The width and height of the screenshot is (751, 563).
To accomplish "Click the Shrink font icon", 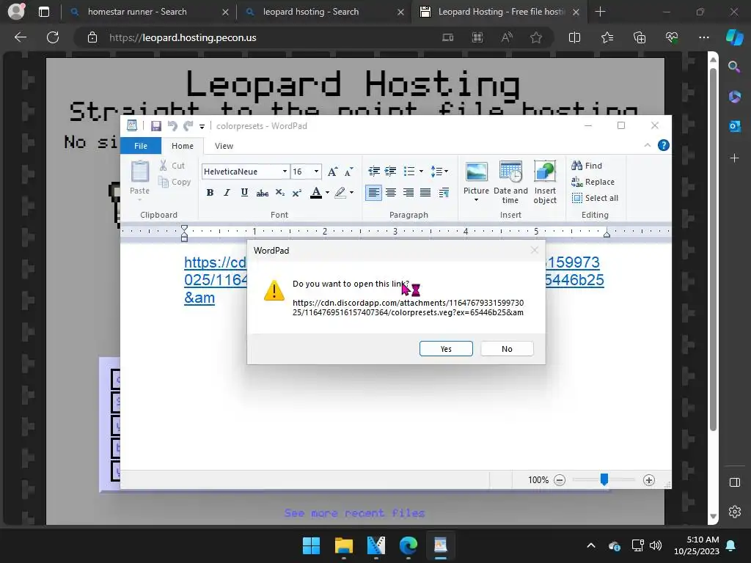I will pos(348,172).
